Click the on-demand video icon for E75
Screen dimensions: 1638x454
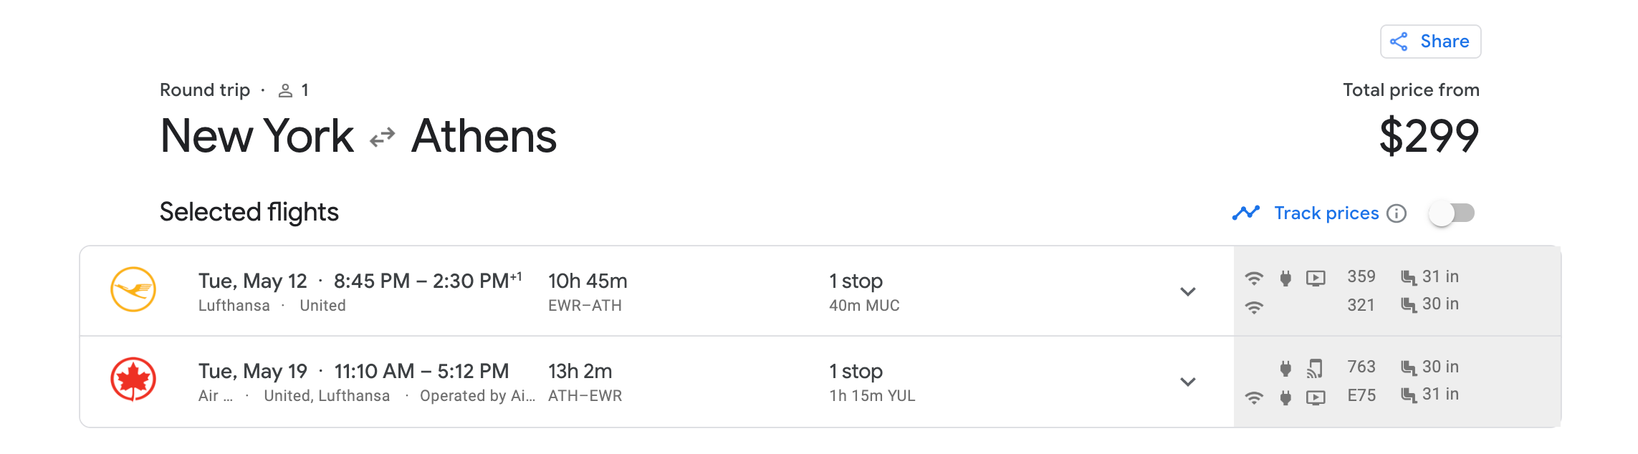(1316, 397)
